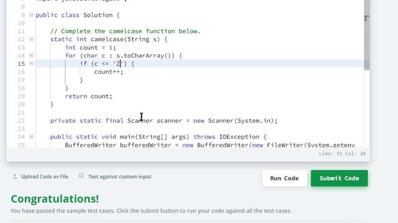Click the editor vertical scrollbar thumb
This screenshot has height=223, width=398.
coord(367,35)
